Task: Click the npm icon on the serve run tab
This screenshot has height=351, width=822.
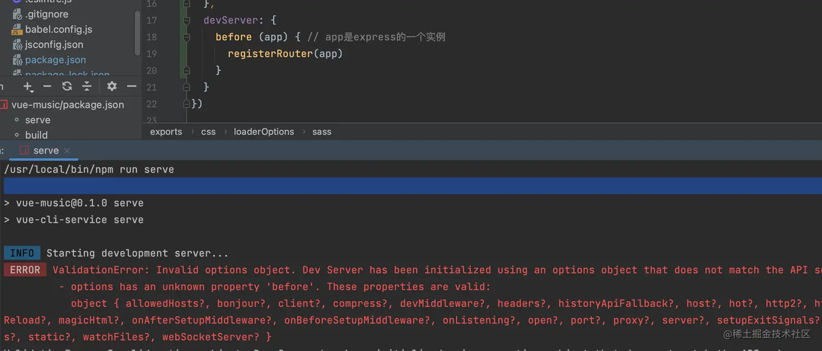Action: (24, 151)
